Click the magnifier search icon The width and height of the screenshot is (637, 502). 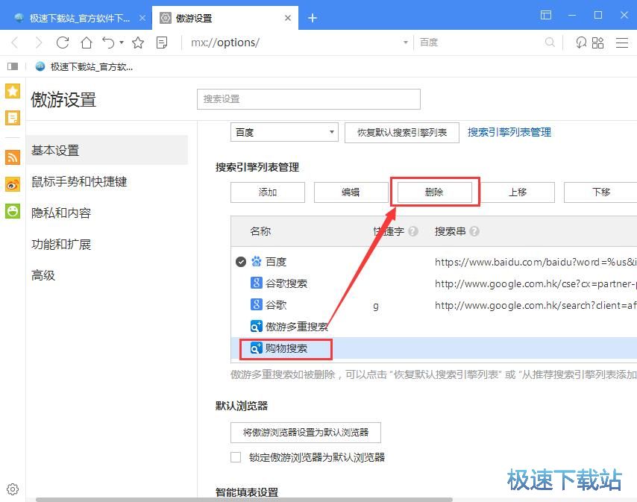coord(550,43)
